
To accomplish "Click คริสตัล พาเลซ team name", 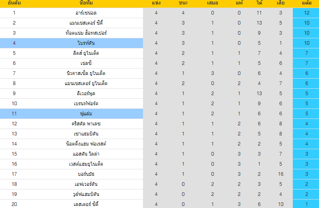I will click(x=86, y=123).
